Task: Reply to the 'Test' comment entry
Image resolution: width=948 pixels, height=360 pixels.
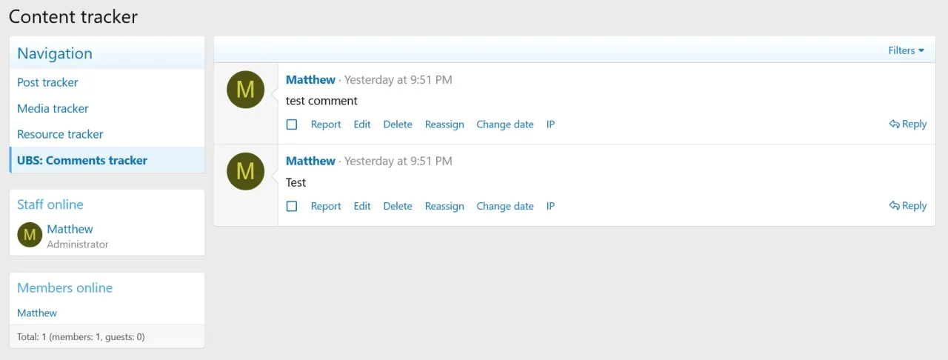Action: [908, 206]
